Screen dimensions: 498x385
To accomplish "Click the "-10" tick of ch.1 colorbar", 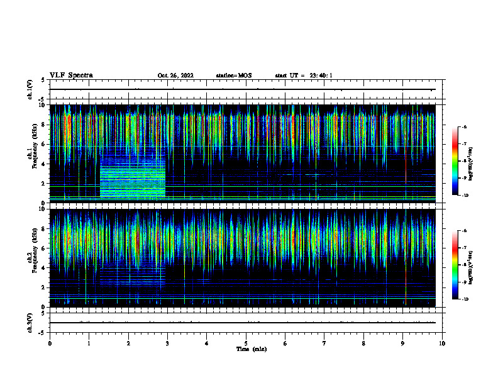I will click(465, 196).
